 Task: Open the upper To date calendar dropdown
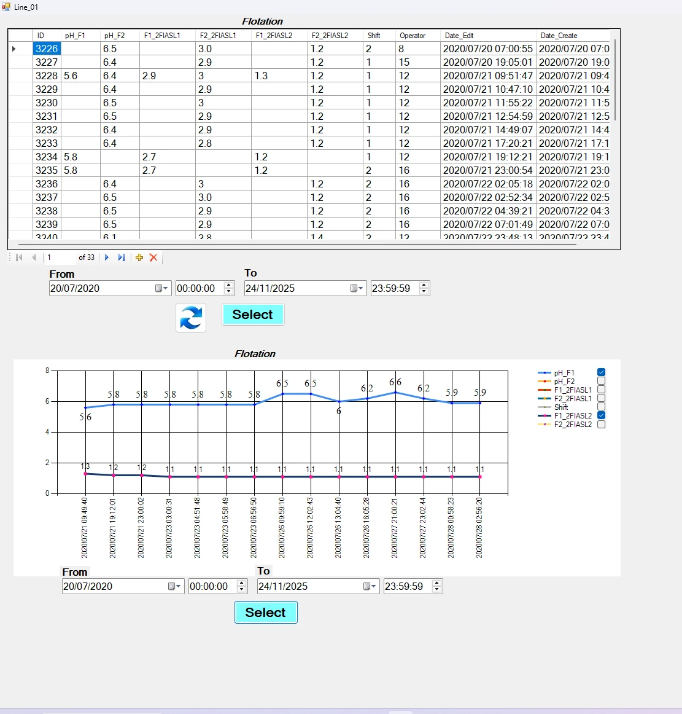(357, 288)
